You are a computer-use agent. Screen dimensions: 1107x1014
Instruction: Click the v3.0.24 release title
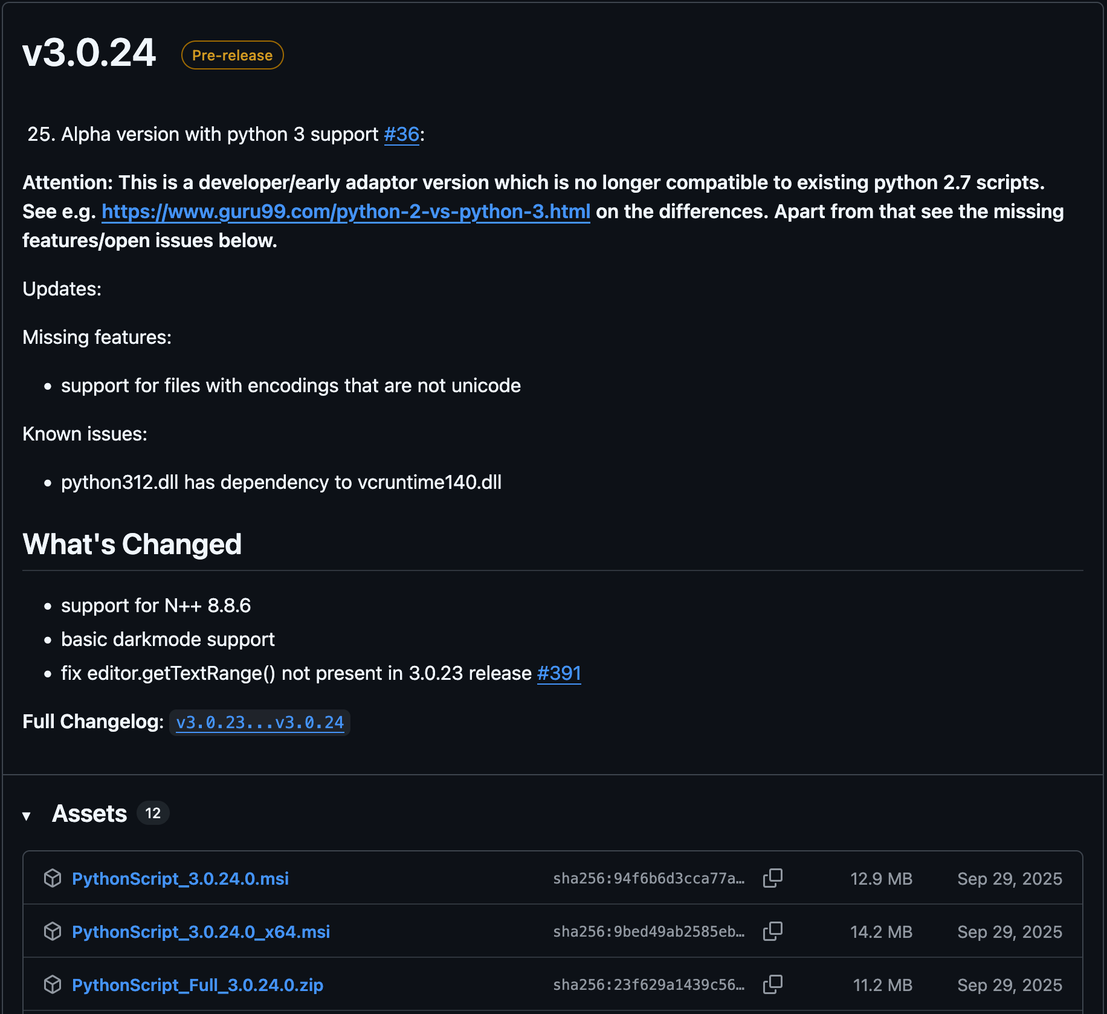pos(89,53)
